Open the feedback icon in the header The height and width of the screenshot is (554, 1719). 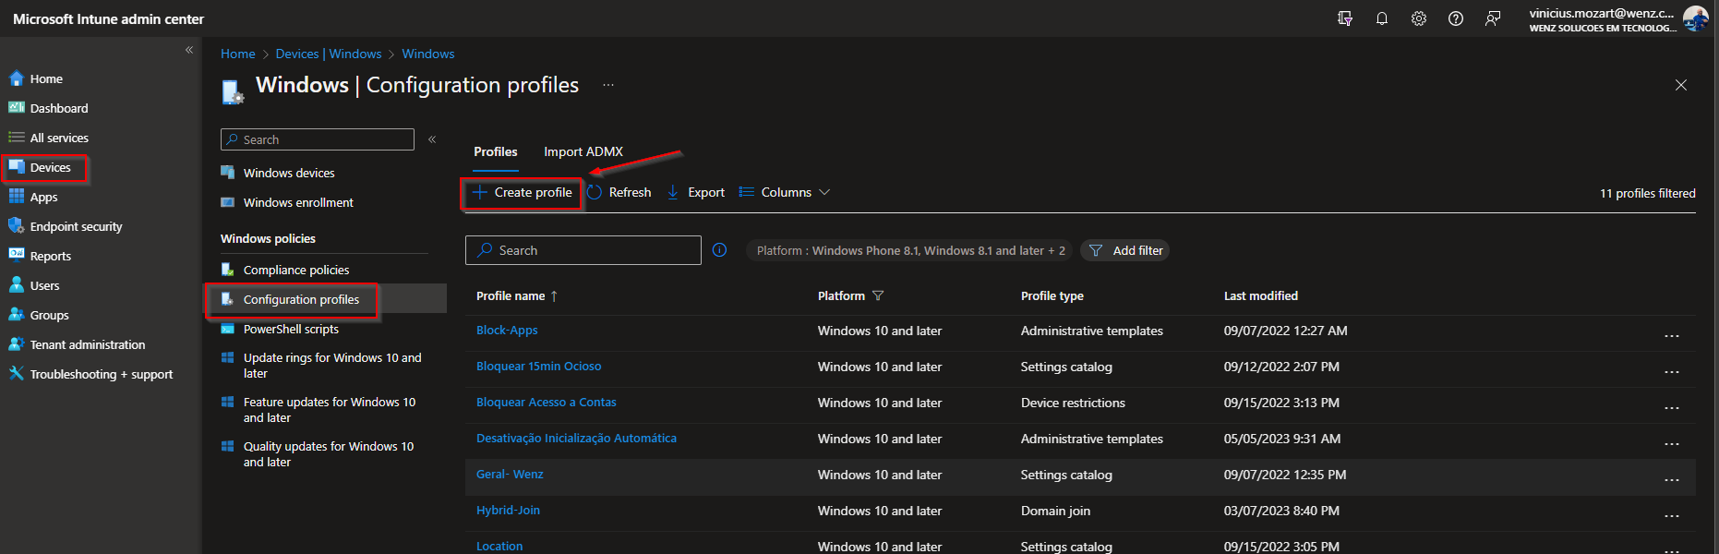pos(1493,18)
